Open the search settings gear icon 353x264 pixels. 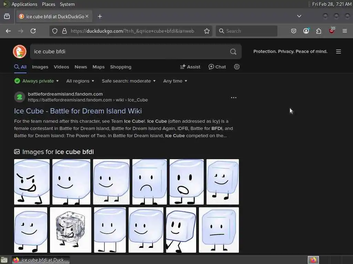pyautogui.click(x=236, y=67)
